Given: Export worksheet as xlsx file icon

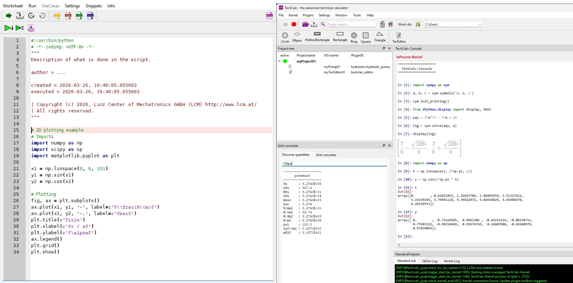Looking at the screenshot, I should [79, 16].
